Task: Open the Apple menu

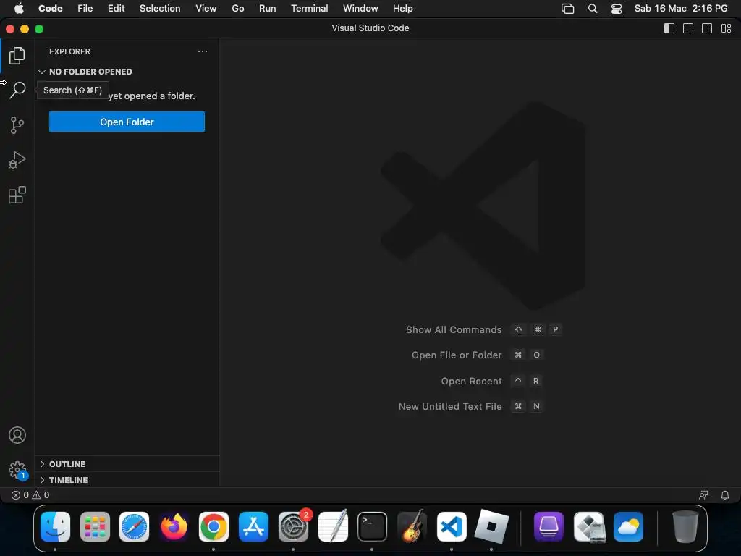Action: 19,9
